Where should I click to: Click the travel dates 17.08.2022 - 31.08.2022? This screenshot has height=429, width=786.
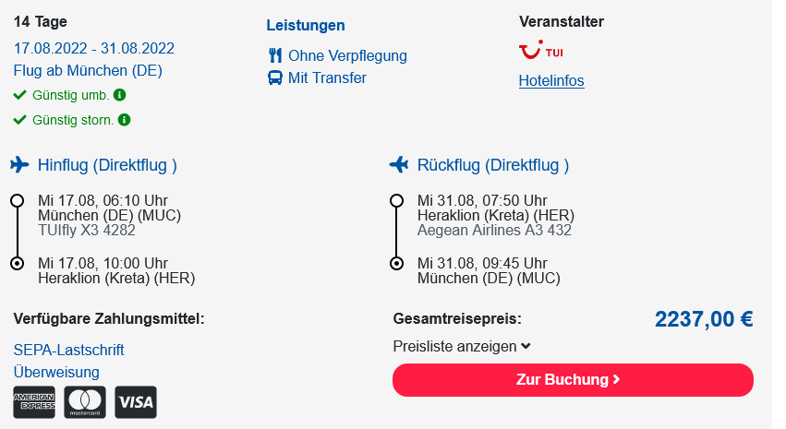(x=94, y=48)
